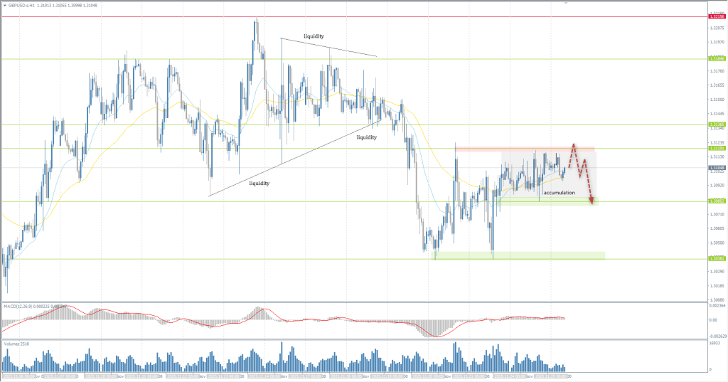Open the GBPUSD chart dropdown arrow
Image resolution: width=728 pixels, height=382 pixels.
pos(4,4)
